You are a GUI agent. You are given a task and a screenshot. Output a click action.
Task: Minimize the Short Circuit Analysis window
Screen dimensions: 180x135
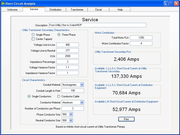(166, 3)
